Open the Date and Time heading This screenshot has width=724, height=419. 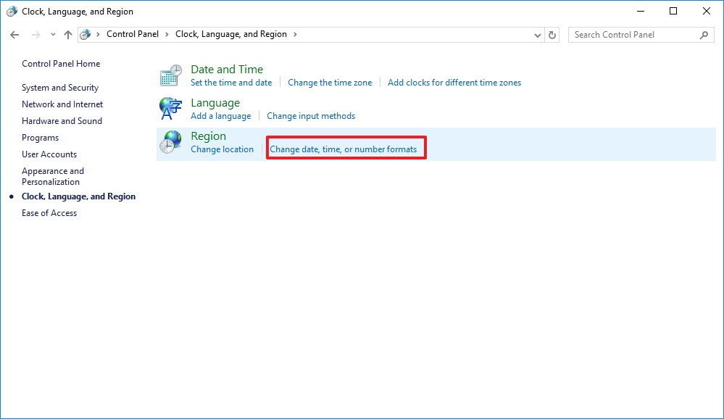tap(227, 70)
